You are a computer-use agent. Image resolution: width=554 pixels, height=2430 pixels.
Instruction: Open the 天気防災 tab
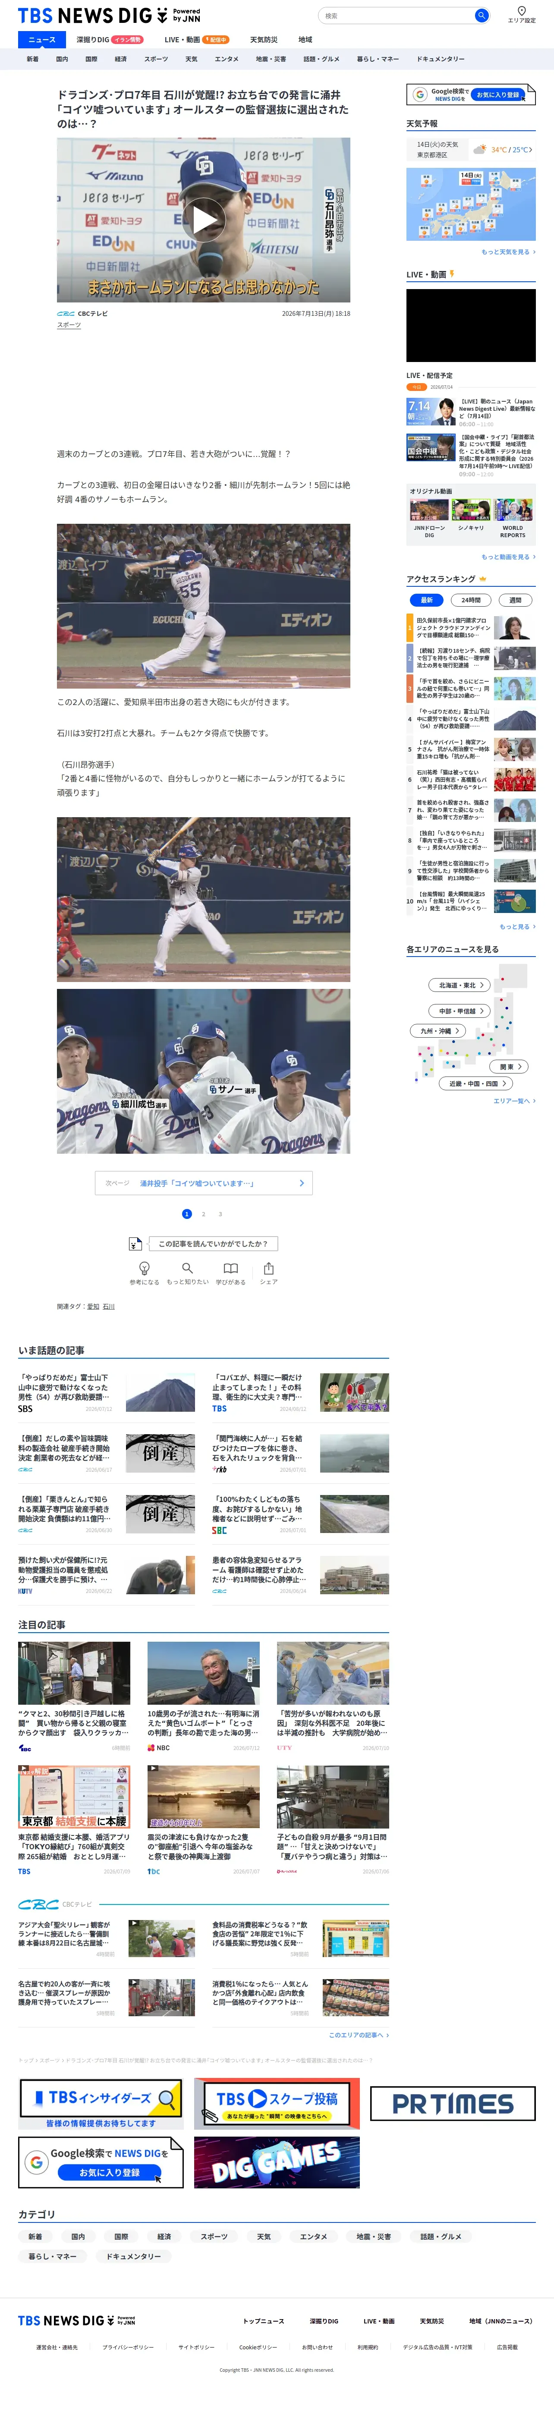[263, 40]
